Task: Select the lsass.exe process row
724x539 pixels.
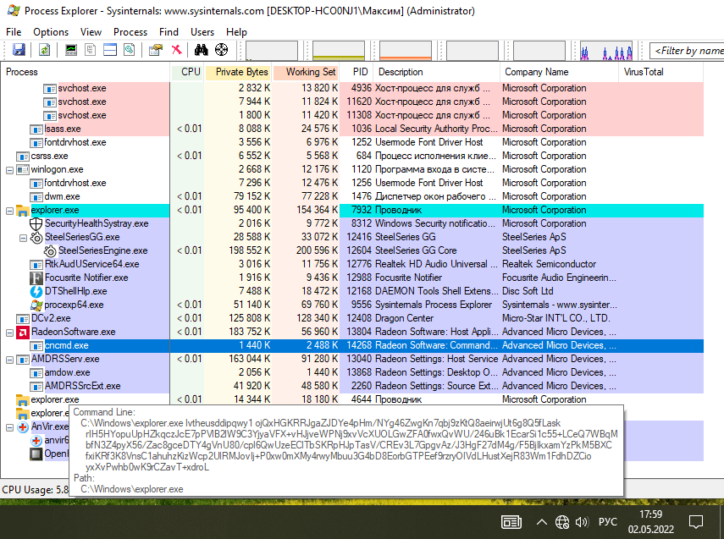Action: coord(62,129)
